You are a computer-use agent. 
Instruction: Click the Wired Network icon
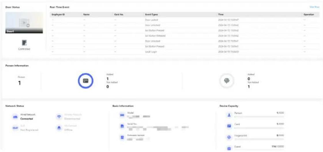click(x=16, y=117)
